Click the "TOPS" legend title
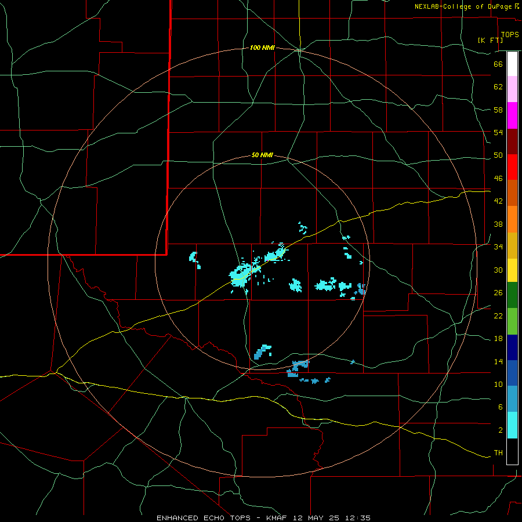 point(510,35)
